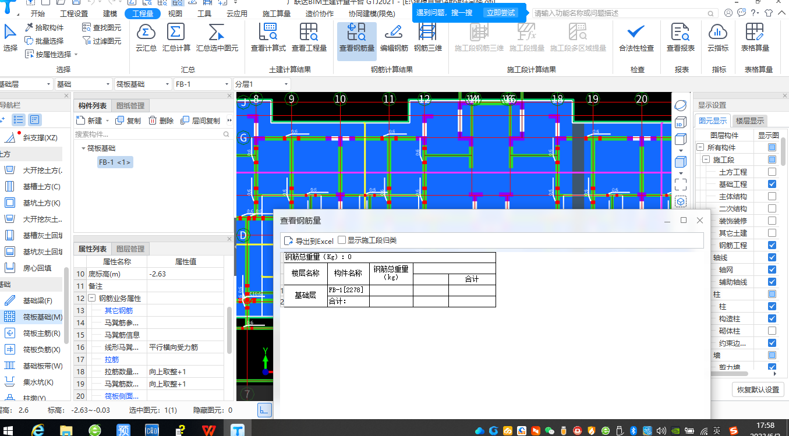Toggle 装饰装修 display checkbox
Screen dimensions: 789x436
pos(772,221)
